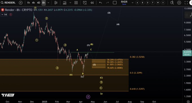The image size is (192, 103).
Task: Expand the layout name dropdown chevron beside RNDR
Action: click(132, 3)
